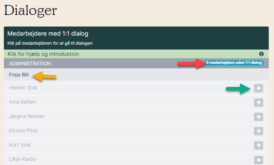Screen dimensions: 274x165
Task: Select the Lilian Karbo name entry
Action: [x=22, y=159]
